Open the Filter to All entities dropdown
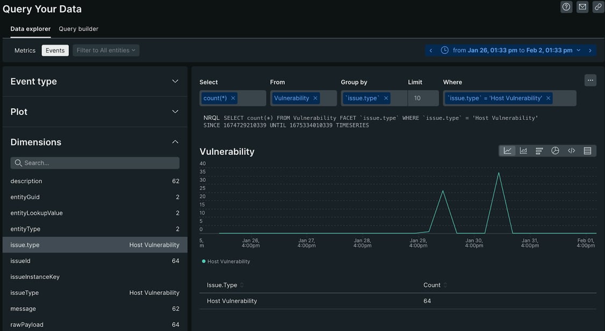 coord(105,50)
